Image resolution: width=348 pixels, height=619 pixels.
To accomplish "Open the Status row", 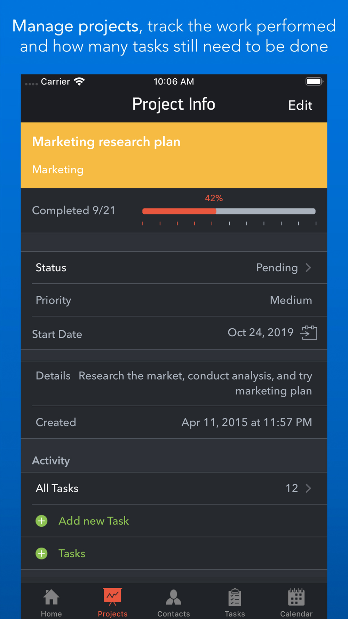I will click(x=174, y=268).
